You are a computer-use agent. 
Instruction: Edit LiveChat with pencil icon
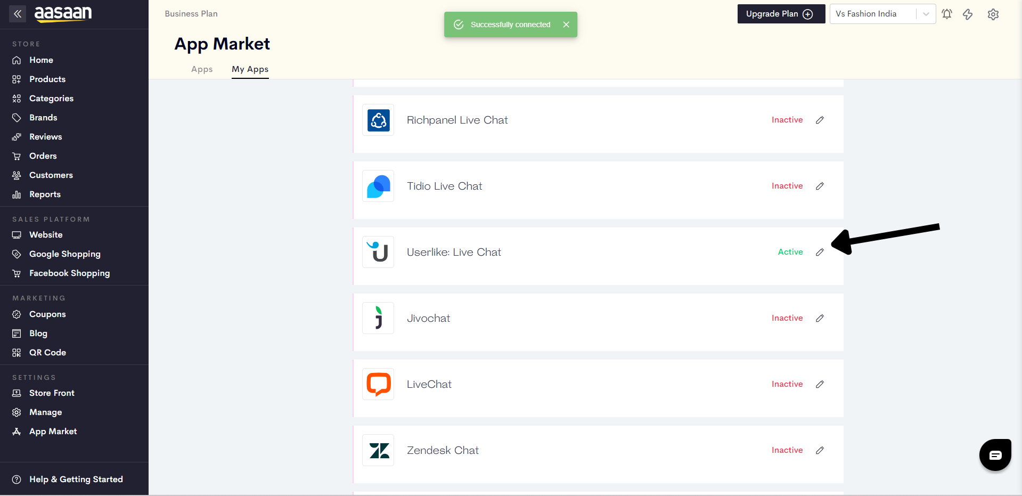pos(820,384)
